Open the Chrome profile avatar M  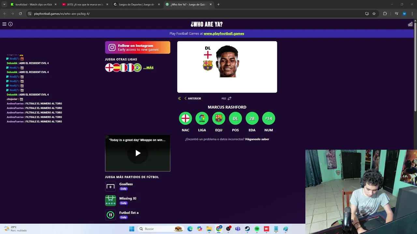(x=404, y=14)
